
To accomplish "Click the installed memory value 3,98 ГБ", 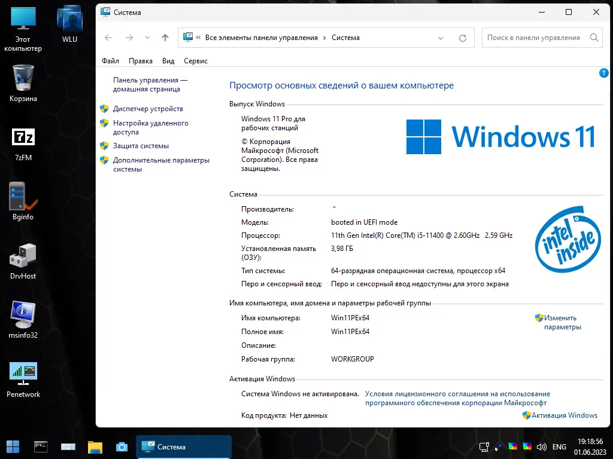I will tap(342, 249).
